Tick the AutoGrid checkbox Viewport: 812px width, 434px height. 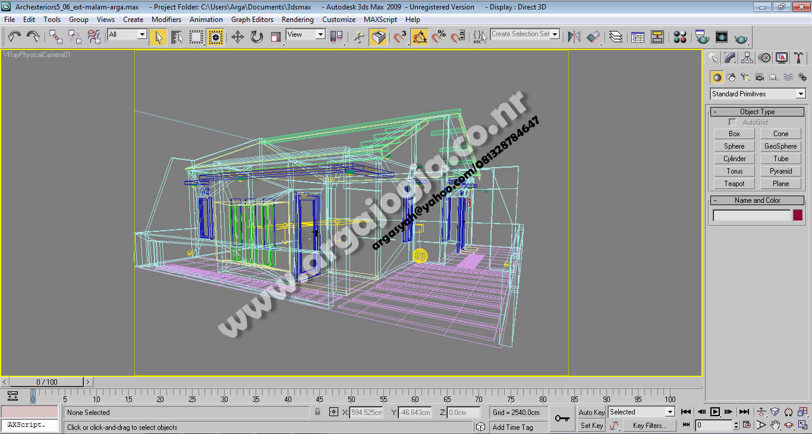point(732,122)
